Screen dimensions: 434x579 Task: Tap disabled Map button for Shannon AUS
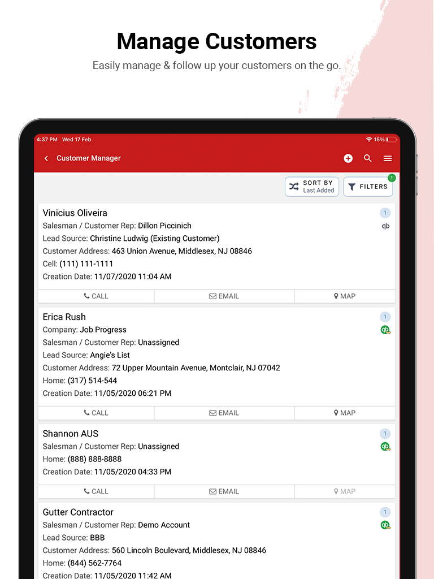(x=345, y=491)
